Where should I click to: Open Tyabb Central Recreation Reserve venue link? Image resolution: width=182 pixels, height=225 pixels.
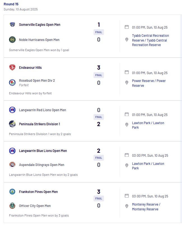point(150,40)
